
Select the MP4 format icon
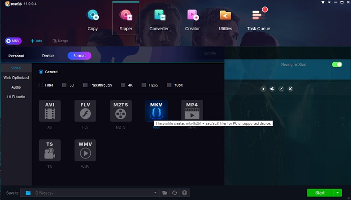(x=192, y=111)
